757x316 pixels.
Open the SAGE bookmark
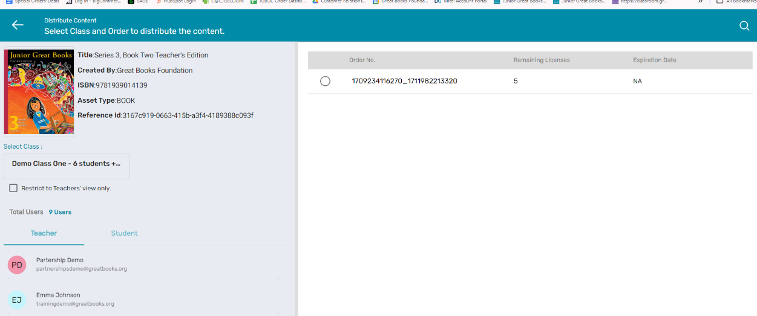(139, 2)
